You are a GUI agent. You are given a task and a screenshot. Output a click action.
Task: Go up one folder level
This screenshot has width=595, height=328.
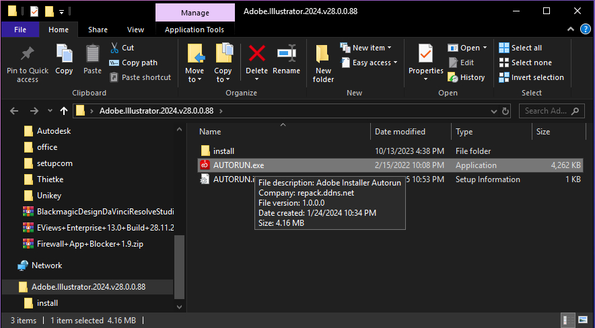tap(64, 111)
